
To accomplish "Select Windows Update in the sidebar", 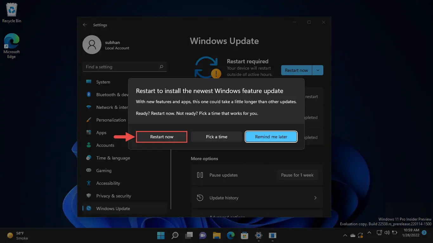I will coord(125,209).
